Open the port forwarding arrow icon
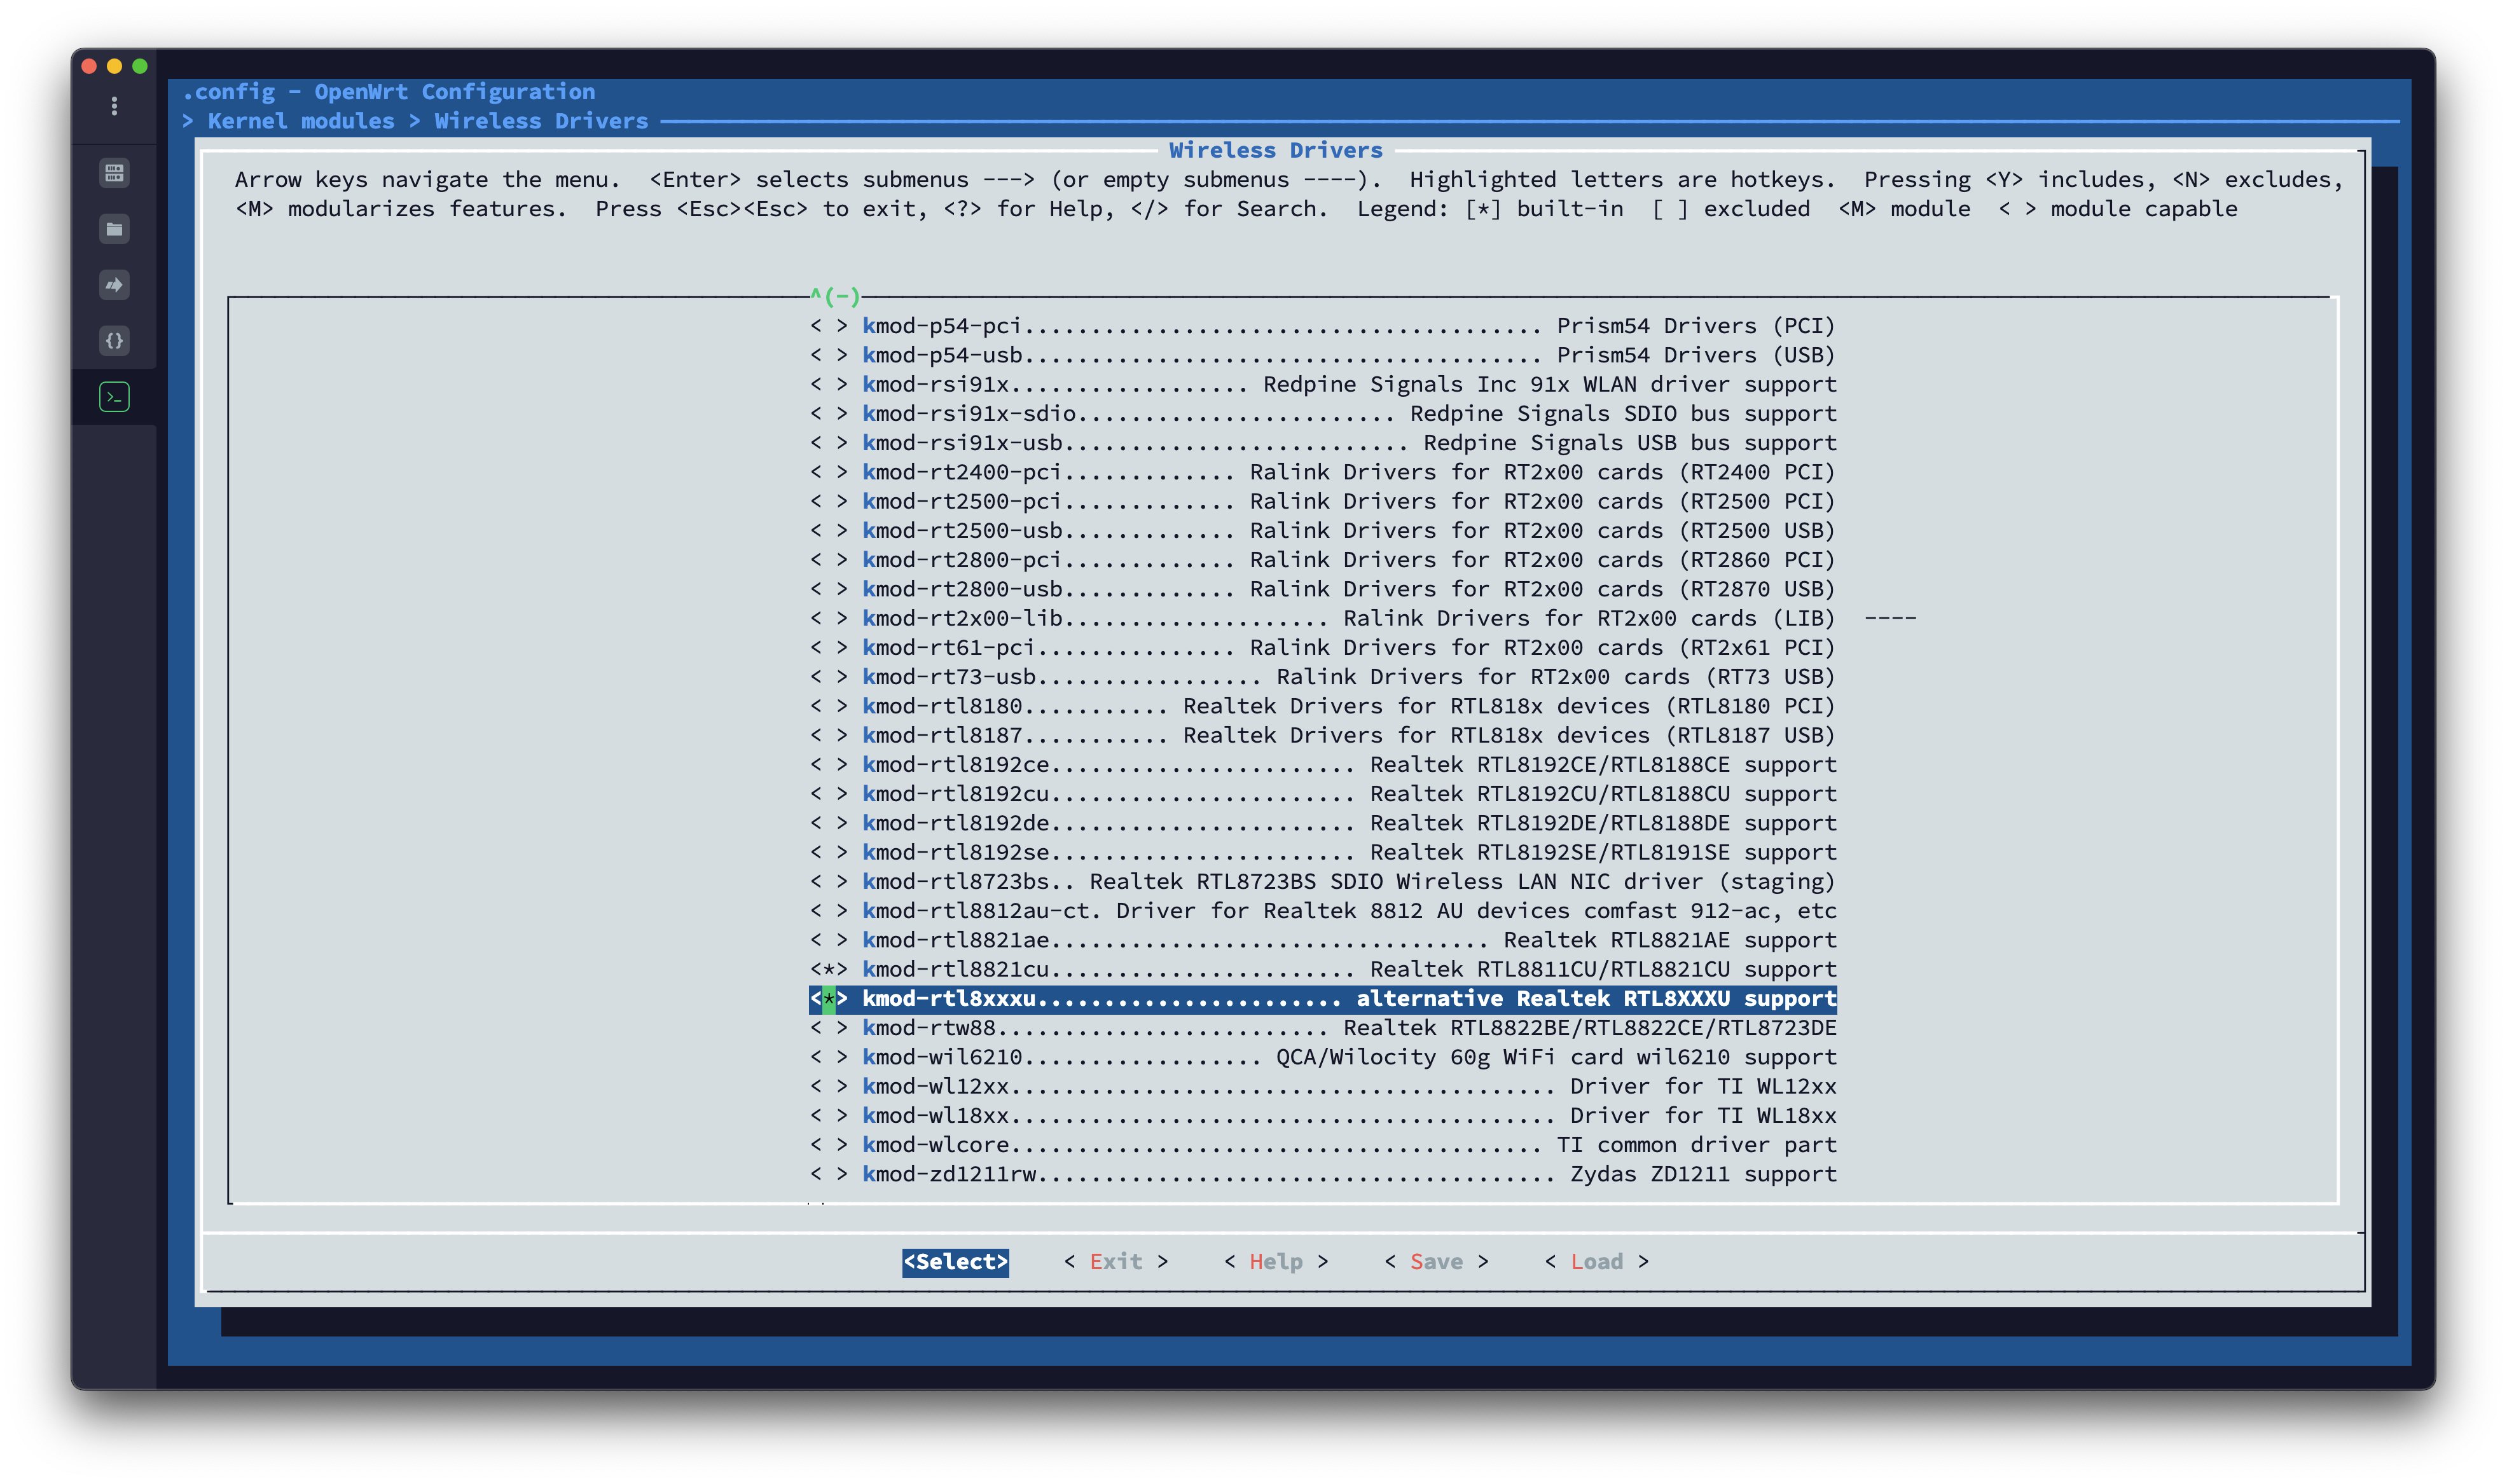The height and width of the screenshot is (1484, 2507). (114, 285)
